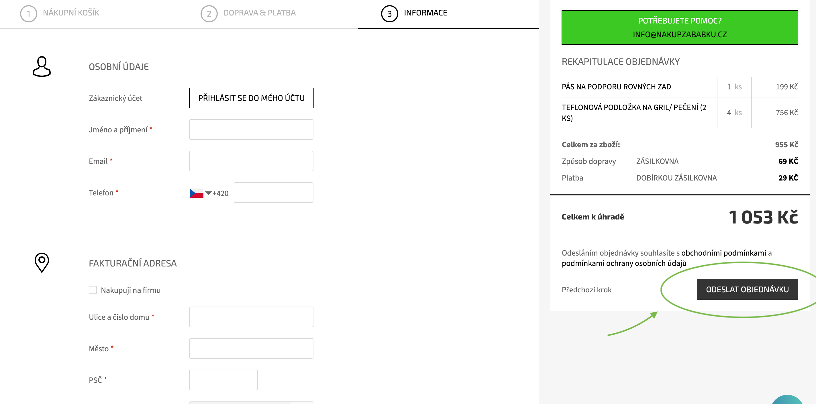Focus the Město input field
816x404 pixels.
click(x=251, y=348)
